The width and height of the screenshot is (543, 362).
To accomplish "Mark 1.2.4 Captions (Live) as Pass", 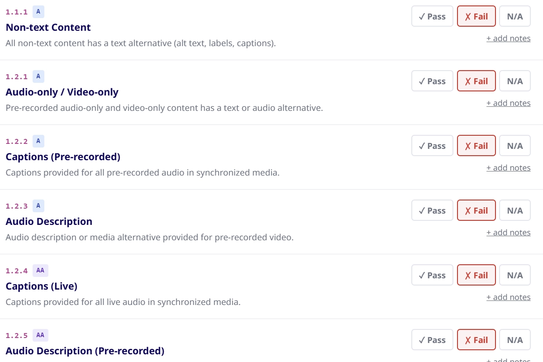I will click(432, 275).
